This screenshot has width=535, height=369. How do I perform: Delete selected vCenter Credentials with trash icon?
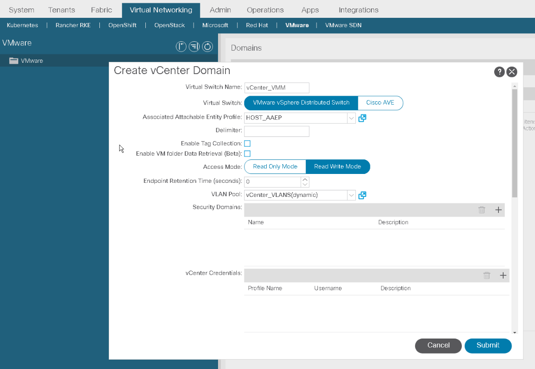tap(487, 275)
